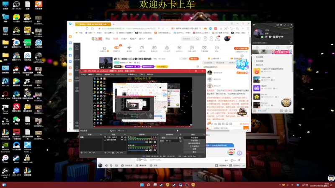Expand the categories dropdown in Douyu nav

coord(124,39)
